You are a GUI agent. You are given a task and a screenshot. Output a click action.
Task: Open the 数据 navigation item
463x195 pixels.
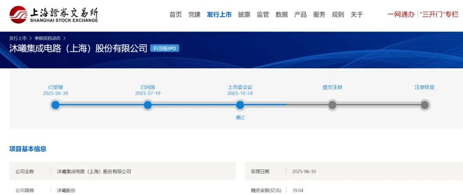coord(282,15)
